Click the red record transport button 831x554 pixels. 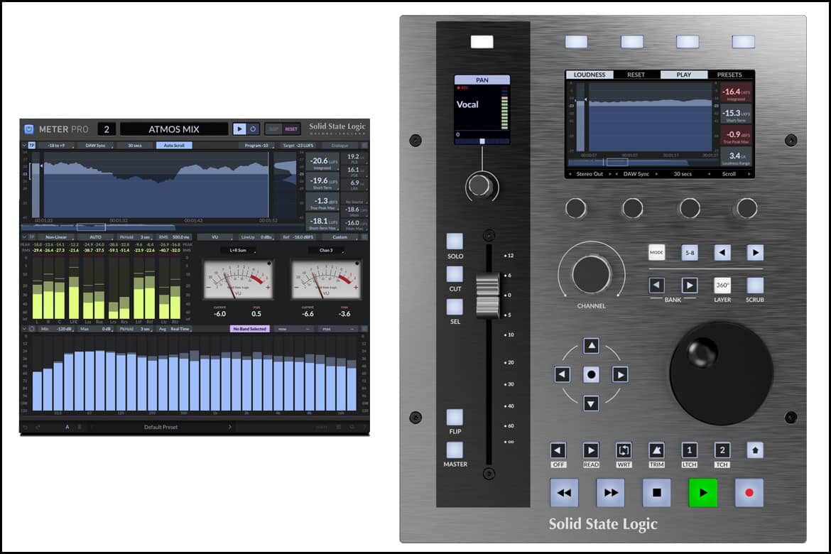coord(749,492)
